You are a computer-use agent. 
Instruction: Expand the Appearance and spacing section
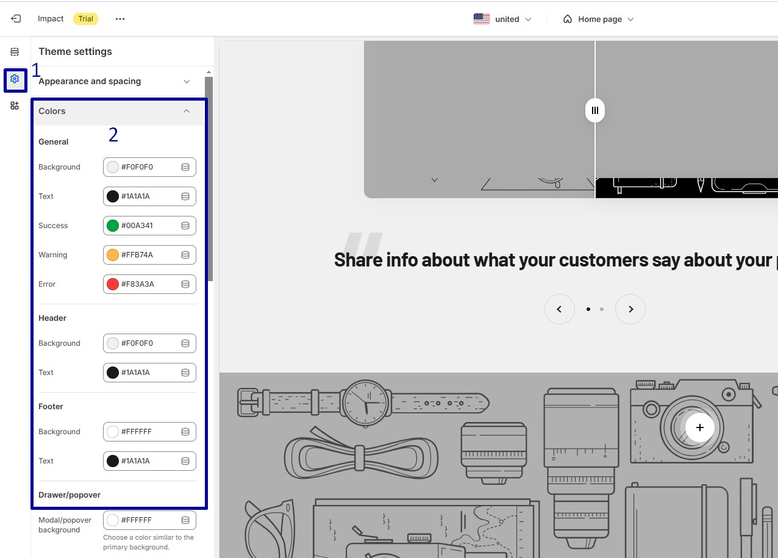(187, 80)
